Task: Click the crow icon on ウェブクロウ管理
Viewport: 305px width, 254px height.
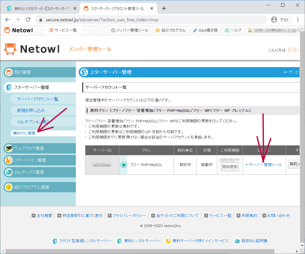Action: (8, 148)
